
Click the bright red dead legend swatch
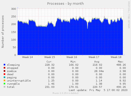pos(4,74)
